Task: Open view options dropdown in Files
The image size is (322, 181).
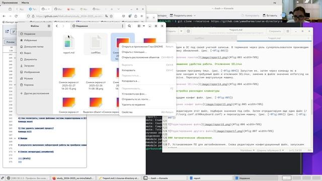Action: click(144, 26)
